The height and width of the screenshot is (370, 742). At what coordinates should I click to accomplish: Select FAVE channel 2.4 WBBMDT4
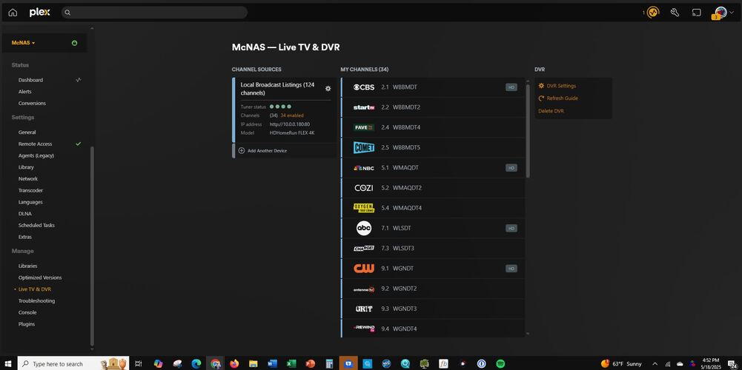coord(432,127)
